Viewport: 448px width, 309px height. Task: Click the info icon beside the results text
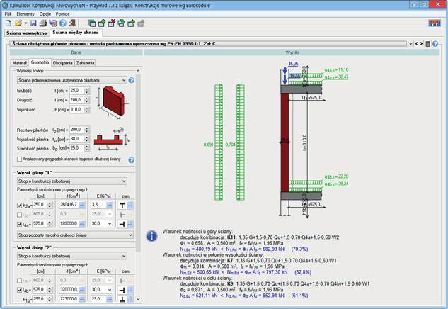[x=151, y=236]
